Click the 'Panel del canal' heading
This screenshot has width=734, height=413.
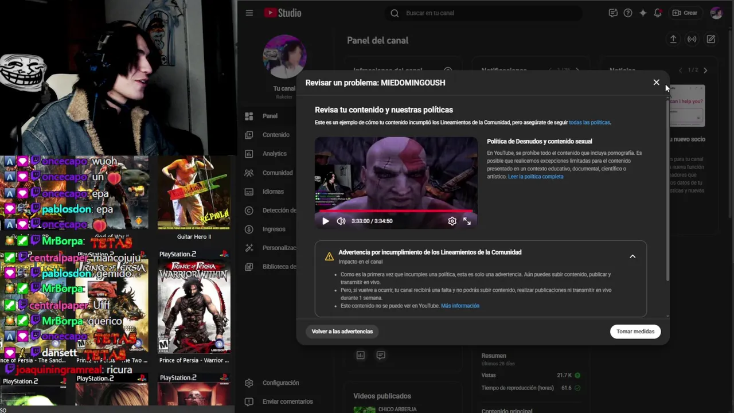coord(377,41)
